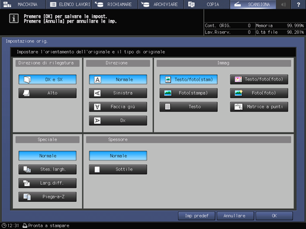Click the information icon beside the message
This screenshot has height=229, width=306.
[14, 18]
